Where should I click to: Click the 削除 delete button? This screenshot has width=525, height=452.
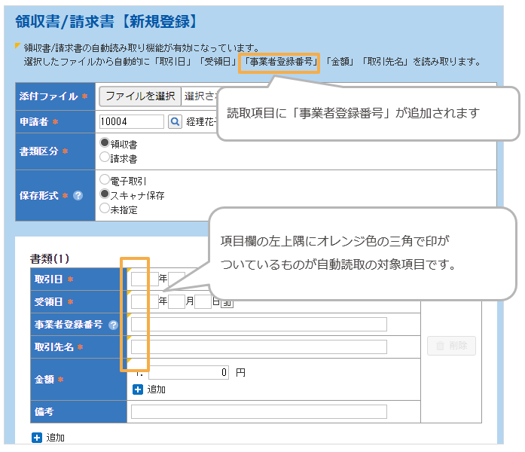coord(451,346)
